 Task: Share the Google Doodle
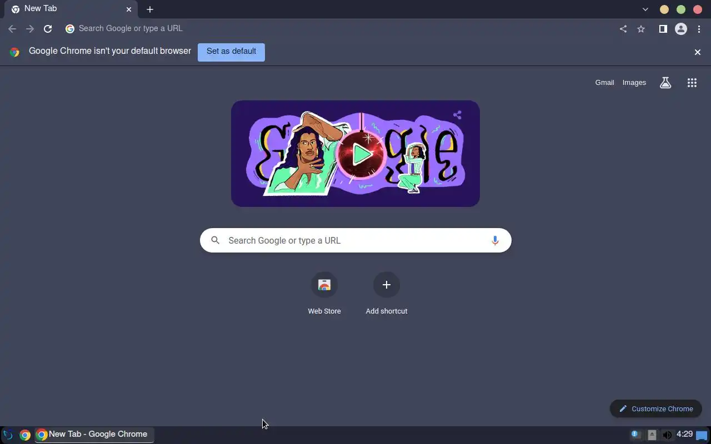pyautogui.click(x=457, y=115)
